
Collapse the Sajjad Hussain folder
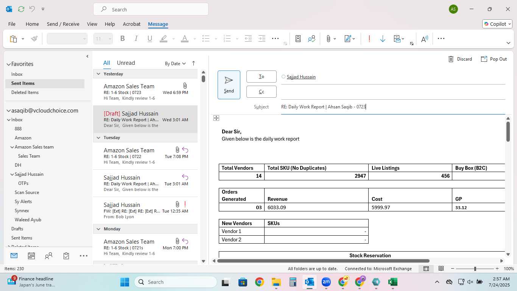pos(12,174)
